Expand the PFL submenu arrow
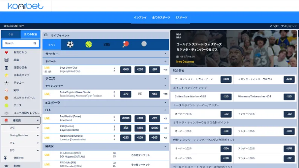The height and width of the screenshot is (168, 299). click(x=38, y=143)
